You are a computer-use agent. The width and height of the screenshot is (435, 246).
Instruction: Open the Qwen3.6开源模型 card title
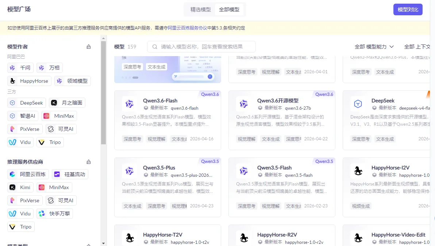point(278,101)
